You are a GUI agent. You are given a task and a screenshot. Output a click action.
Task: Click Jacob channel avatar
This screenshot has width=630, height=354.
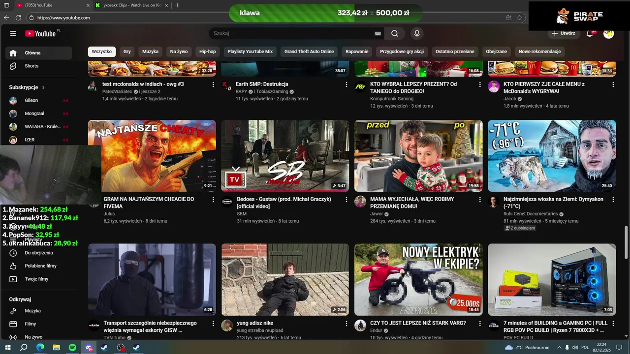tap(494, 87)
